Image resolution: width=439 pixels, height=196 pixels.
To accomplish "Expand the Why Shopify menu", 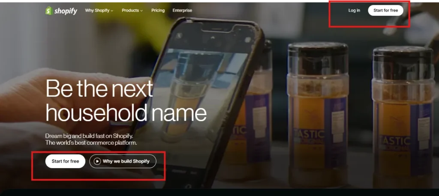I will [99, 10].
